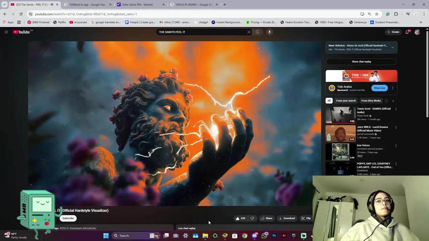Mute The Saints tab audio icon
The image size is (429, 241).
[x=52, y=4]
